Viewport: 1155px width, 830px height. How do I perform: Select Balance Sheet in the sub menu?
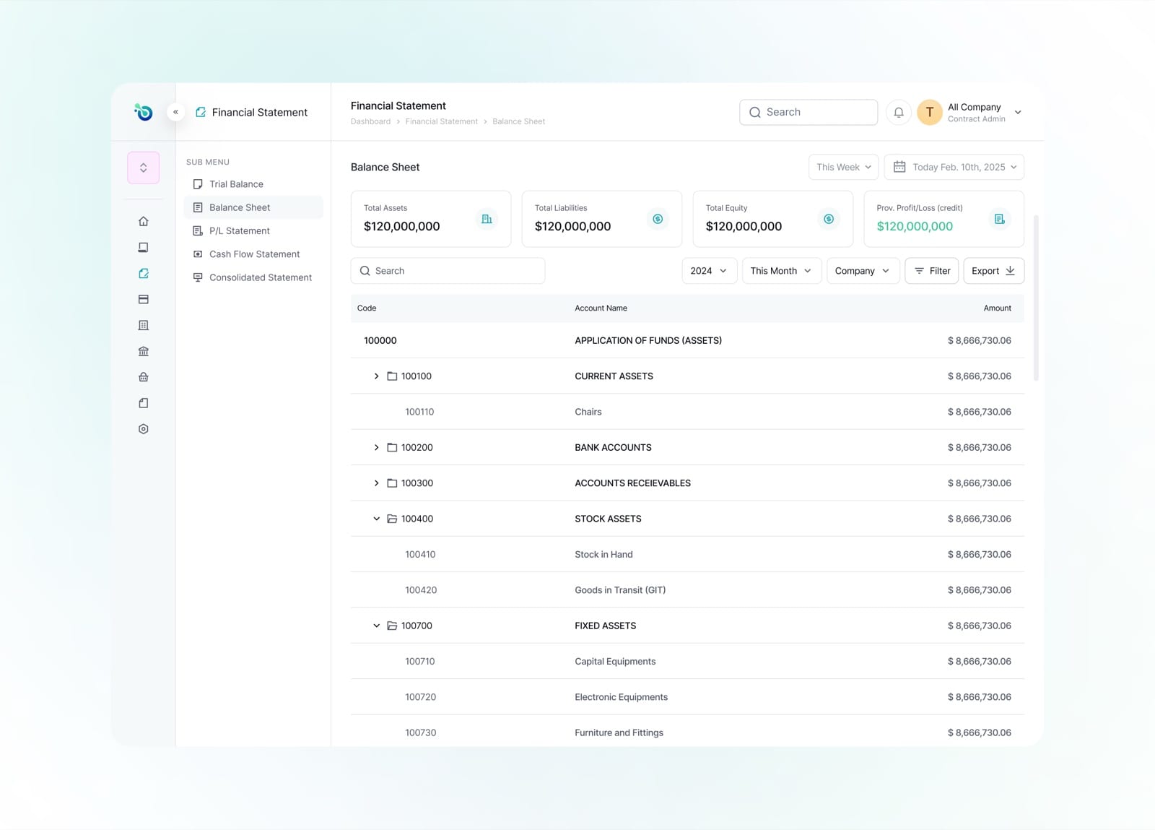[253, 207]
